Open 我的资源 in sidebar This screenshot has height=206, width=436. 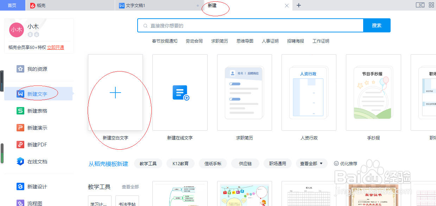point(38,69)
